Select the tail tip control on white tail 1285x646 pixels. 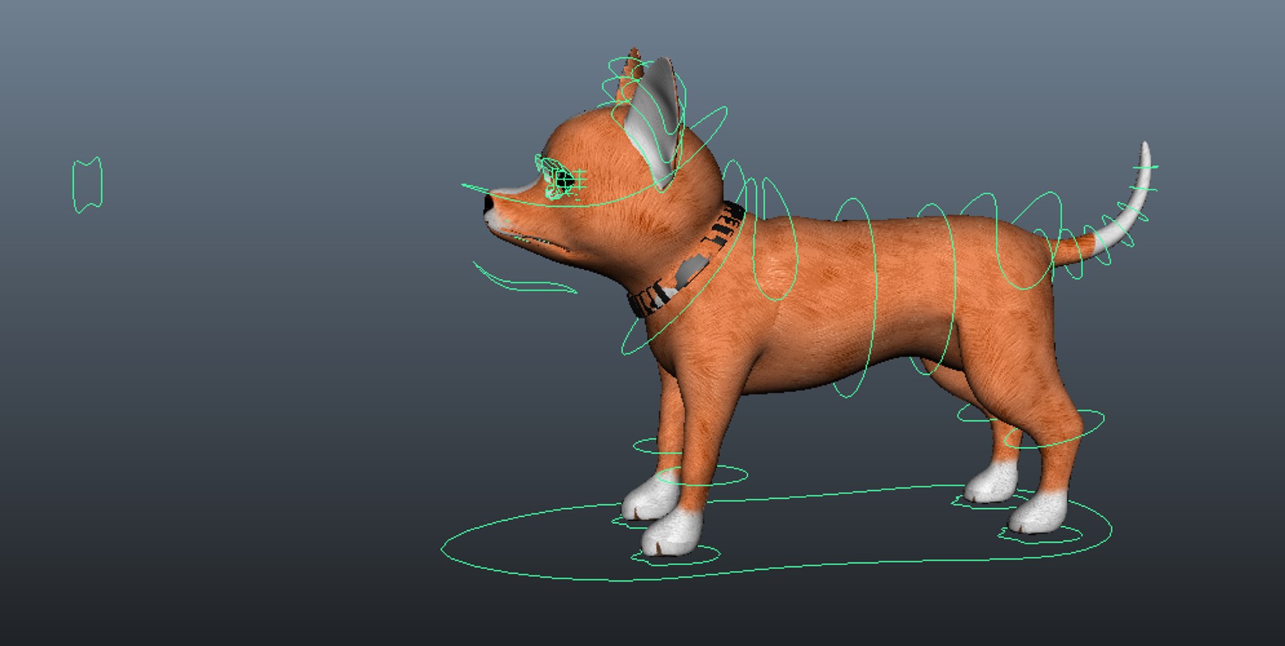tap(1146, 167)
